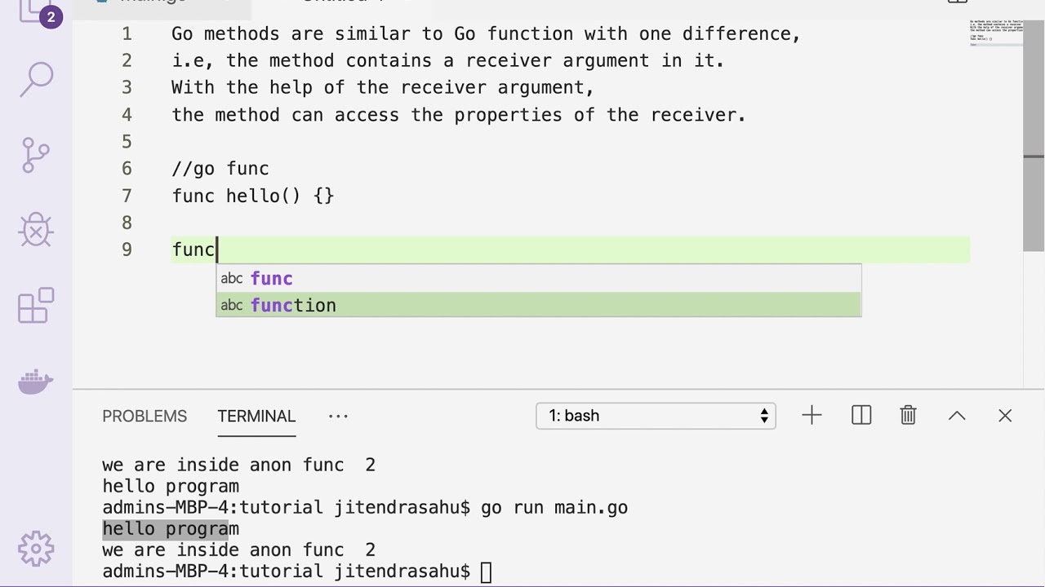Switch to the PROBLEMS tab
Screen dimensions: 1045x587
(x=145, y=416)
